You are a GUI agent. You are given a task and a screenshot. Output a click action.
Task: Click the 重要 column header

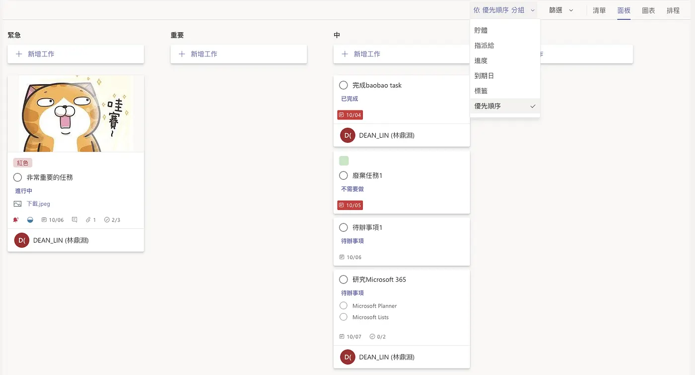click(177, 35)
